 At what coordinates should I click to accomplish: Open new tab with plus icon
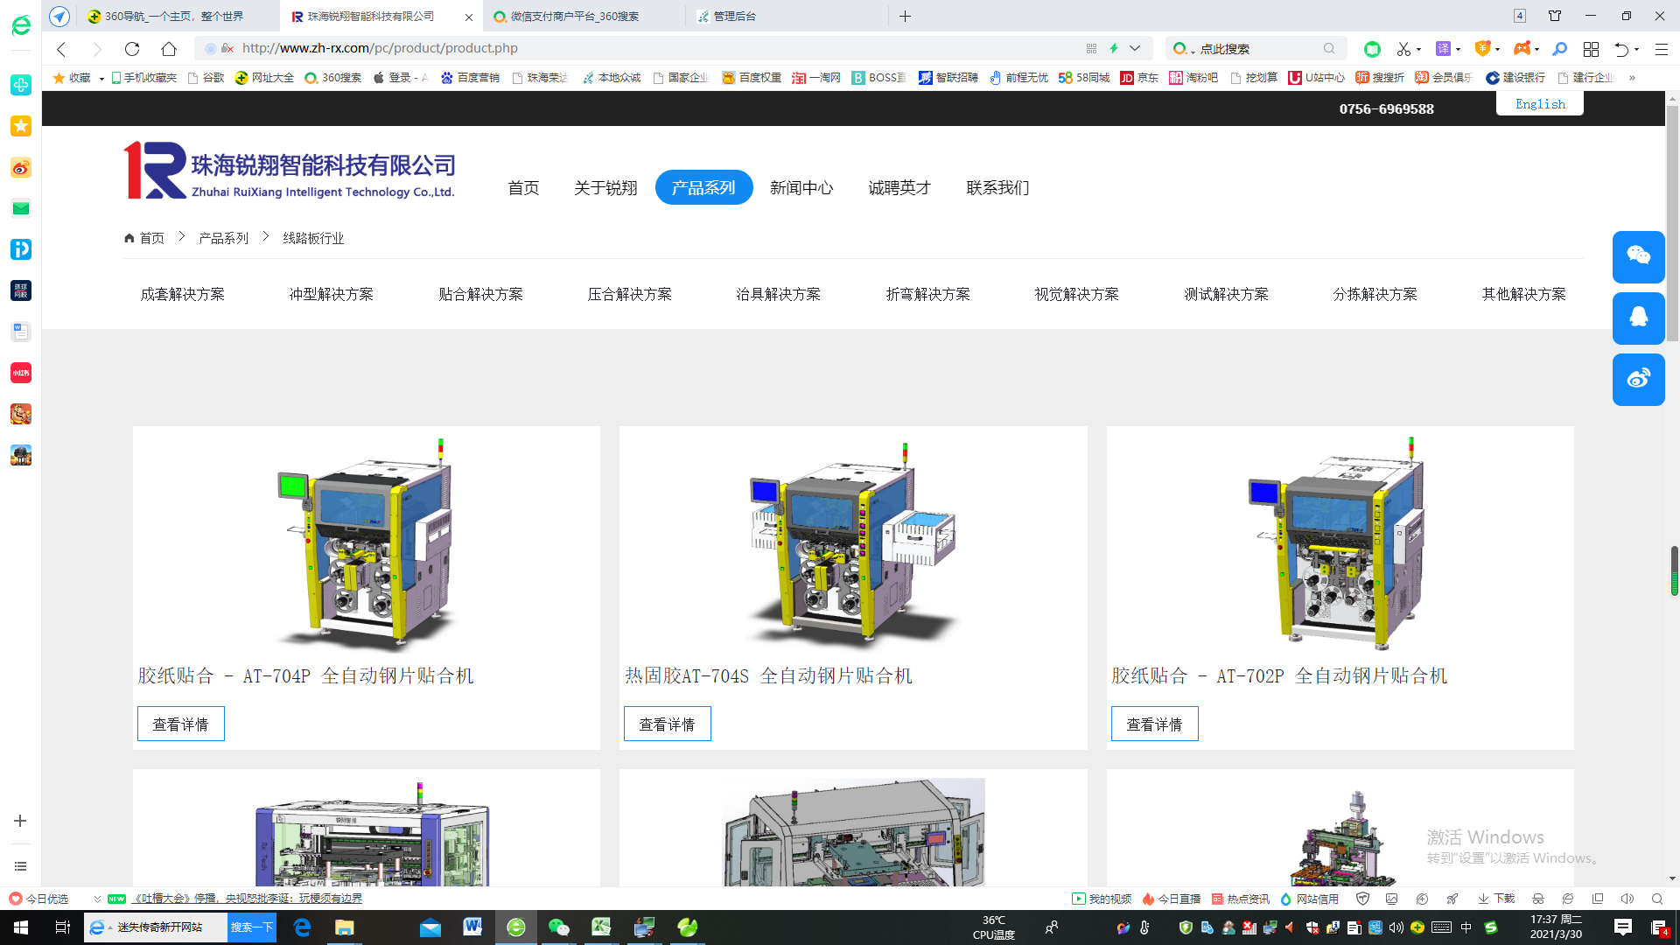click(x=906, y=17)
